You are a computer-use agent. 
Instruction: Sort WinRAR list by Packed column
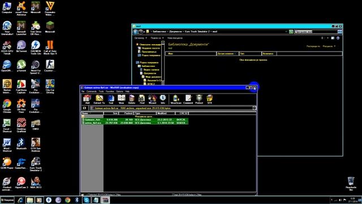tap(126, 113)
